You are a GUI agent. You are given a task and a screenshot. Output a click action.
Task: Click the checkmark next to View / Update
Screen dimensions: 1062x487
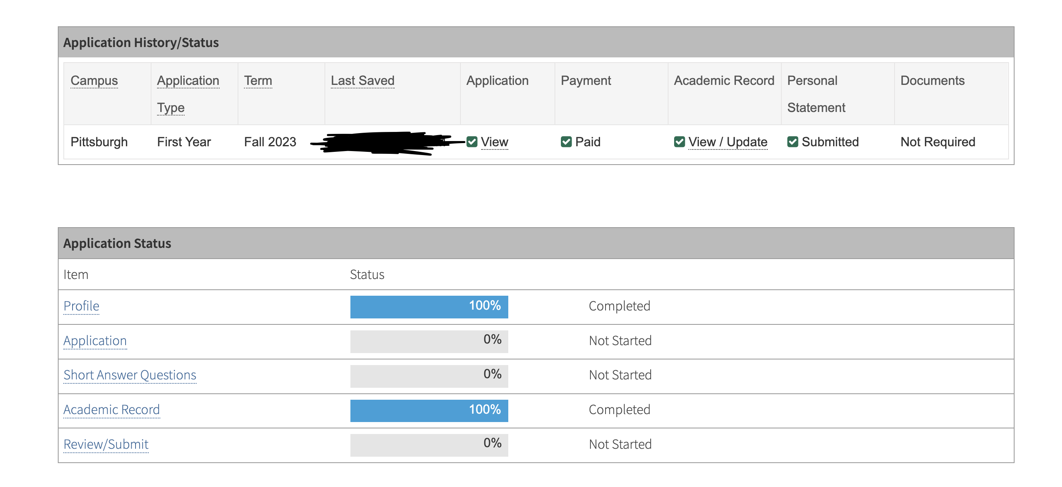[x=679, y=142]
